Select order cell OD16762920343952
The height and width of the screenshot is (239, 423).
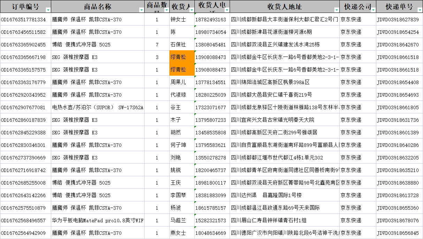pyautogui.click(x=25, y=95)
